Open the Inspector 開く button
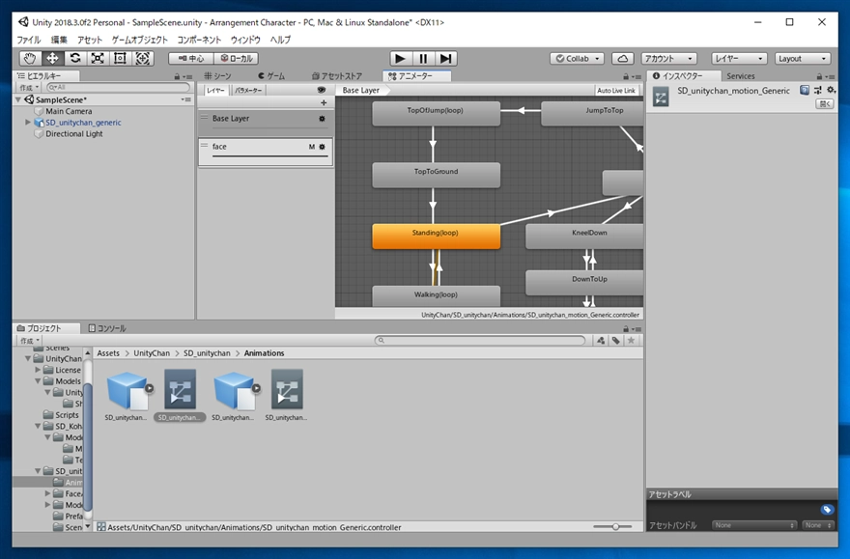Screen dimensions: 850x559 tap(824, 104)
